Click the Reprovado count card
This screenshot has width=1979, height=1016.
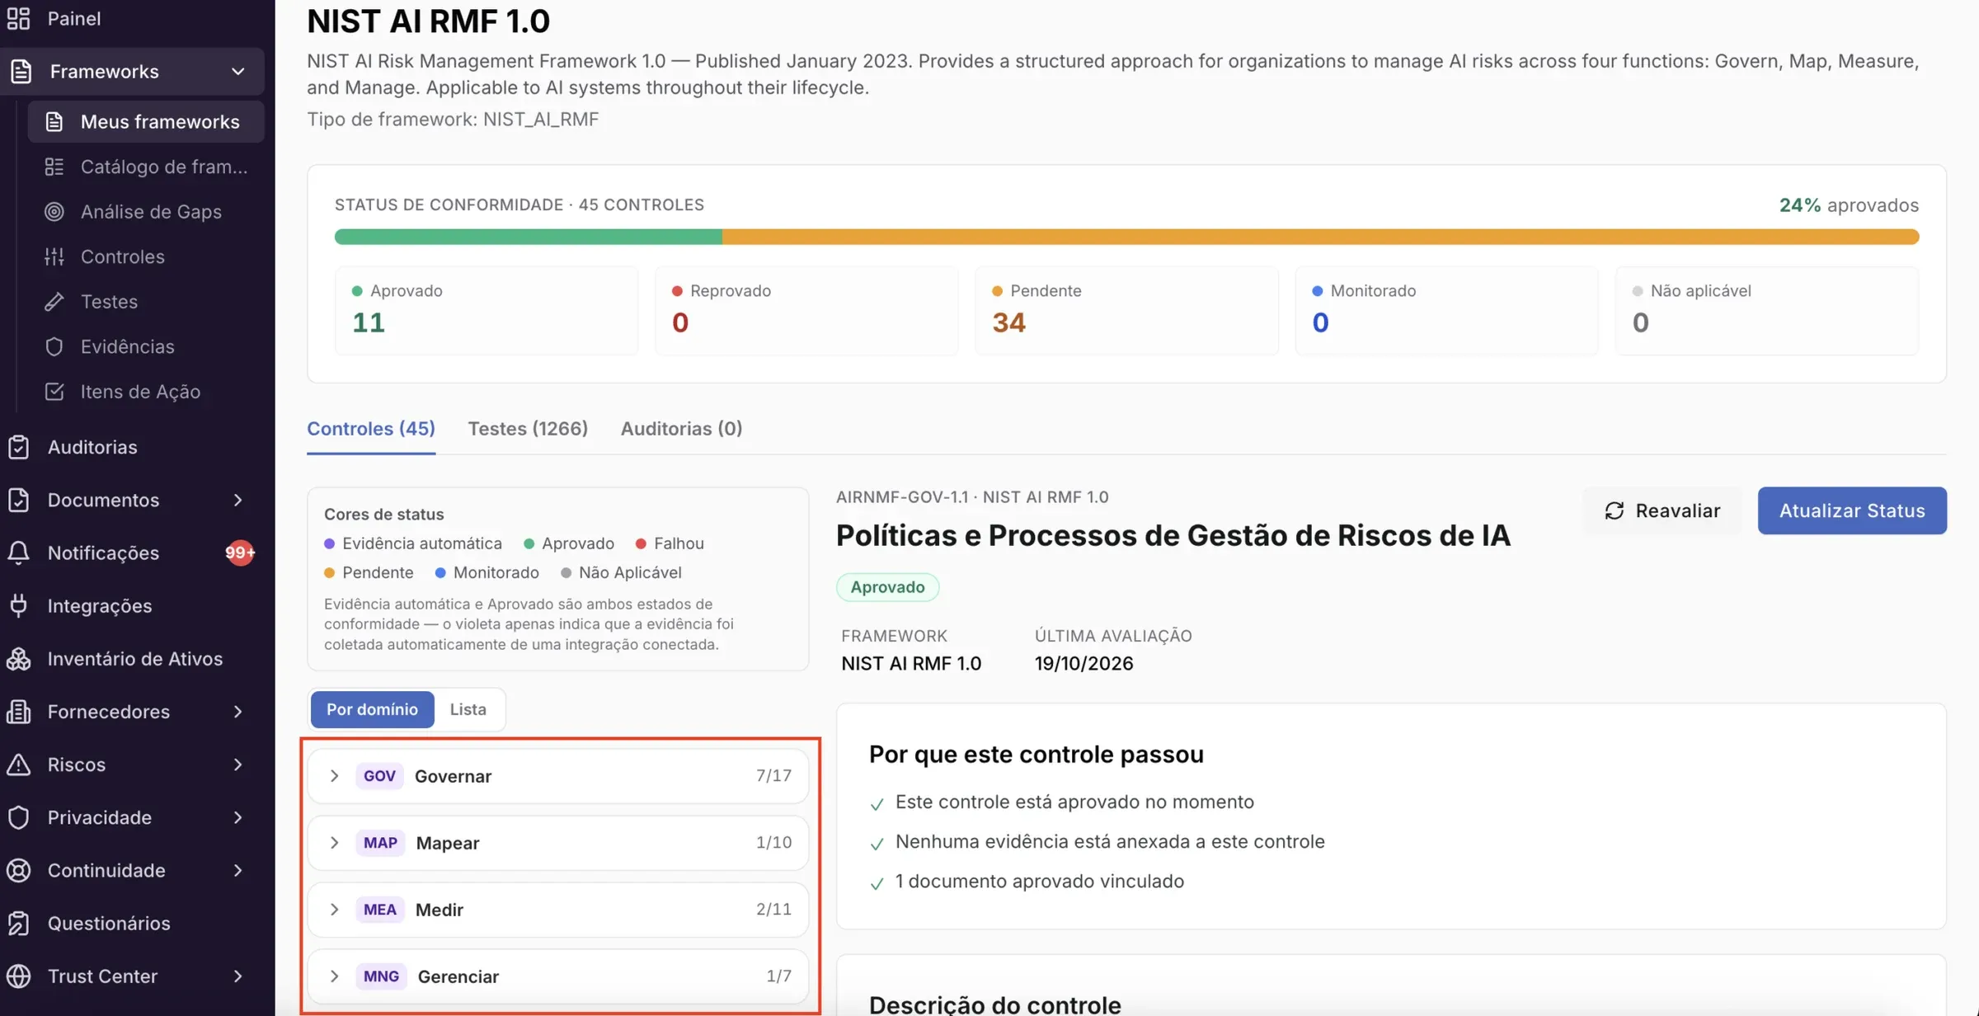806,311
